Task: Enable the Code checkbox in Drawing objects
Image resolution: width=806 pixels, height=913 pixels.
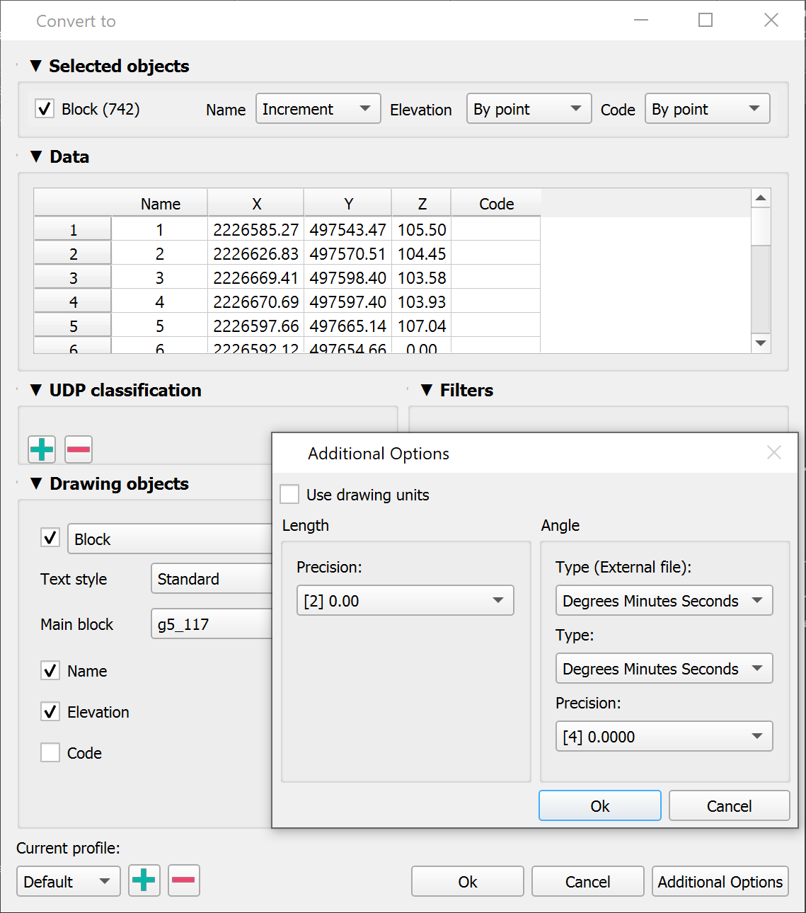Action: (x=50, y=752)
